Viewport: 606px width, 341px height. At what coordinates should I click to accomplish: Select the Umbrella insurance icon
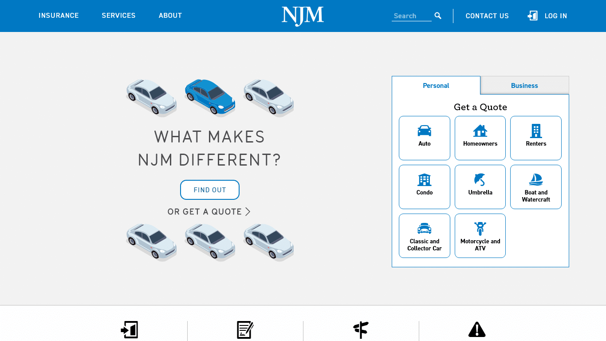tap(480, 180)
